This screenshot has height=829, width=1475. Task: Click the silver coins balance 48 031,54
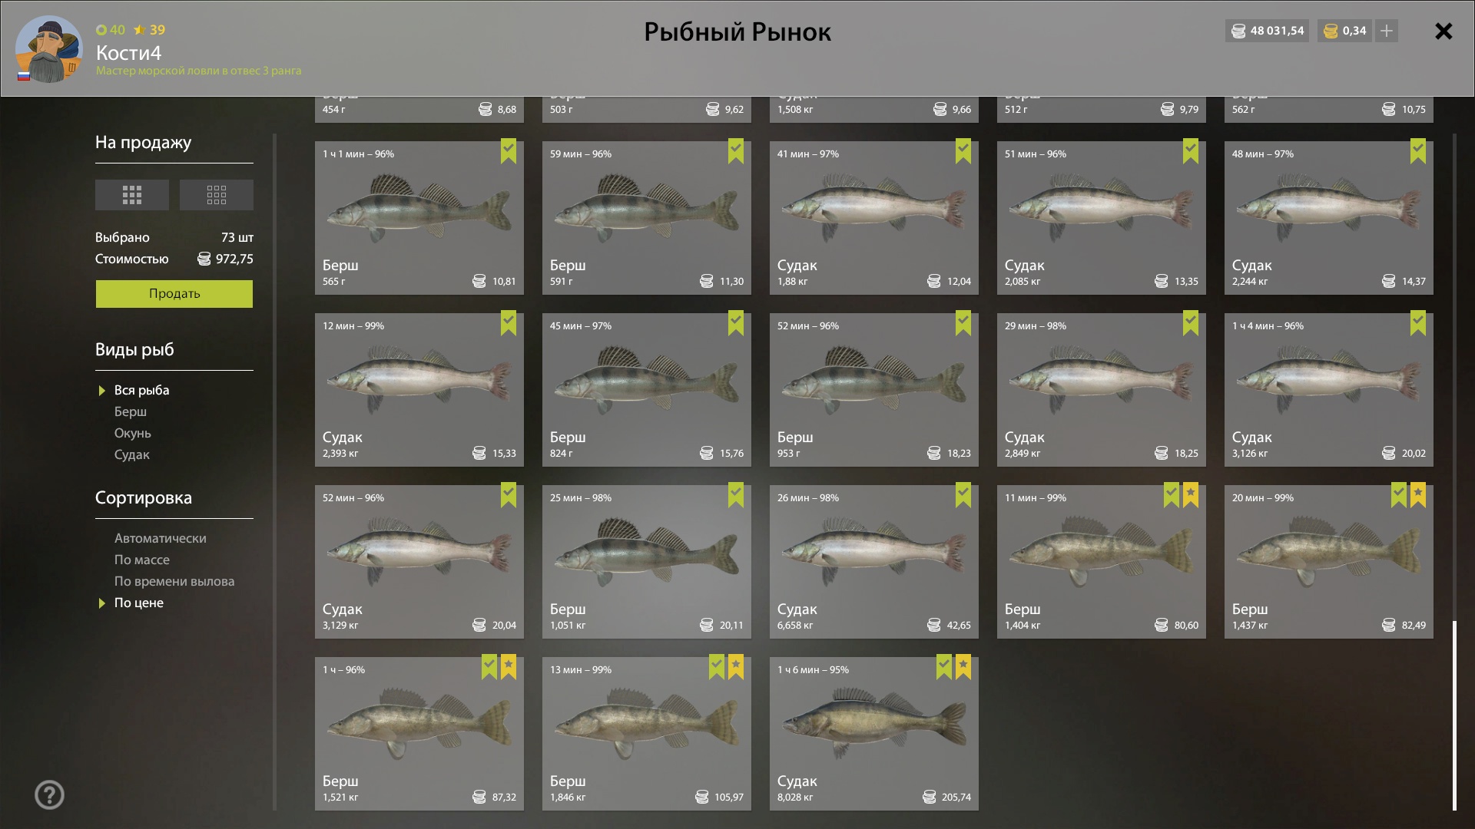click(1268, 31)
